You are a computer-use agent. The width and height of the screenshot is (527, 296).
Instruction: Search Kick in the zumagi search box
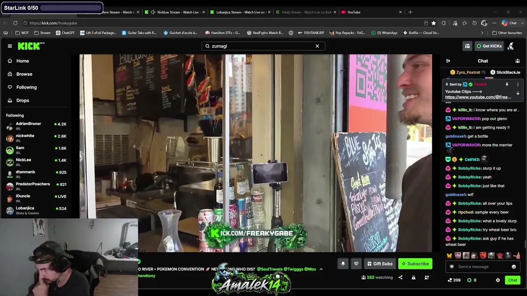[263, 46]
